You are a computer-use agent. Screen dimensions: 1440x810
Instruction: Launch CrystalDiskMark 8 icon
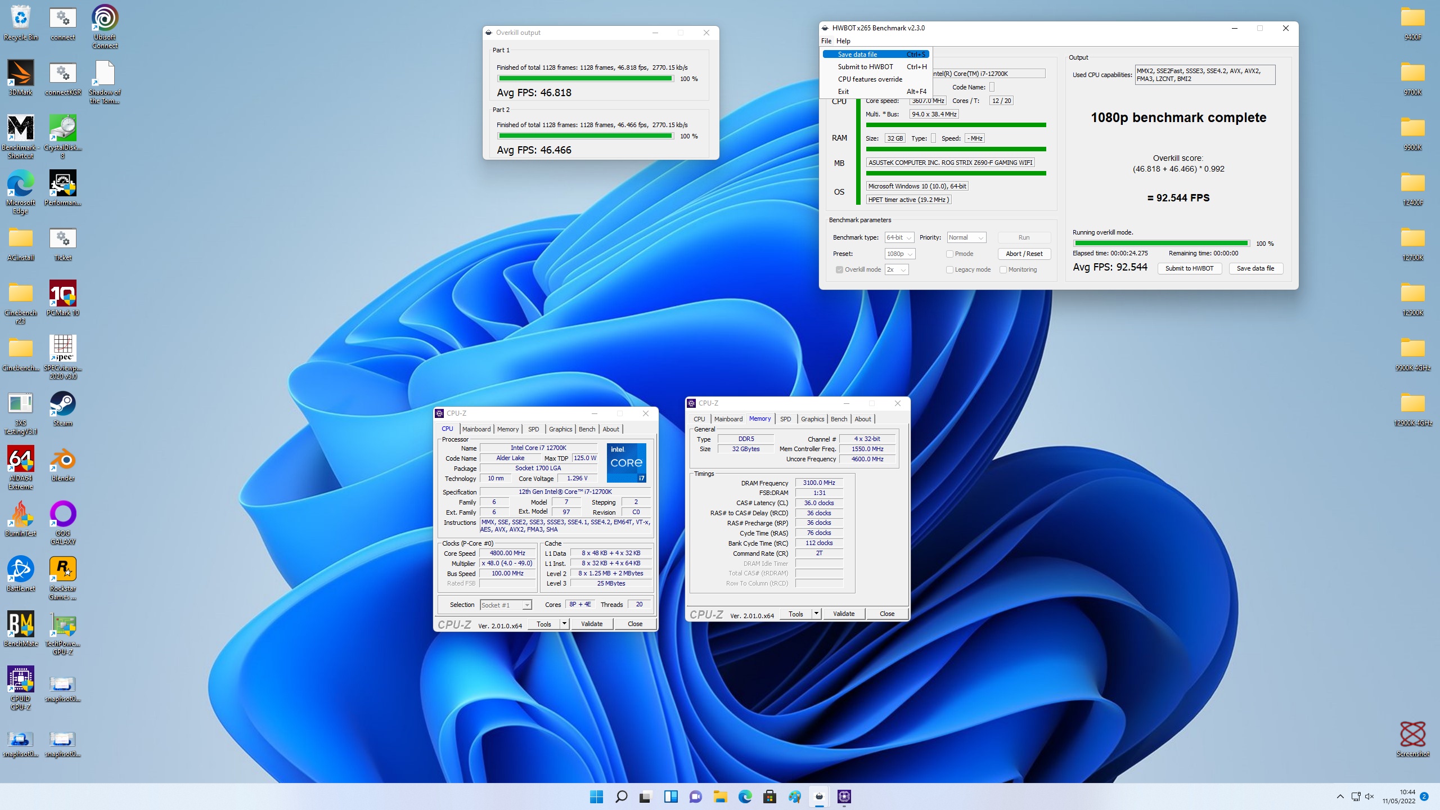pos(63,137)
